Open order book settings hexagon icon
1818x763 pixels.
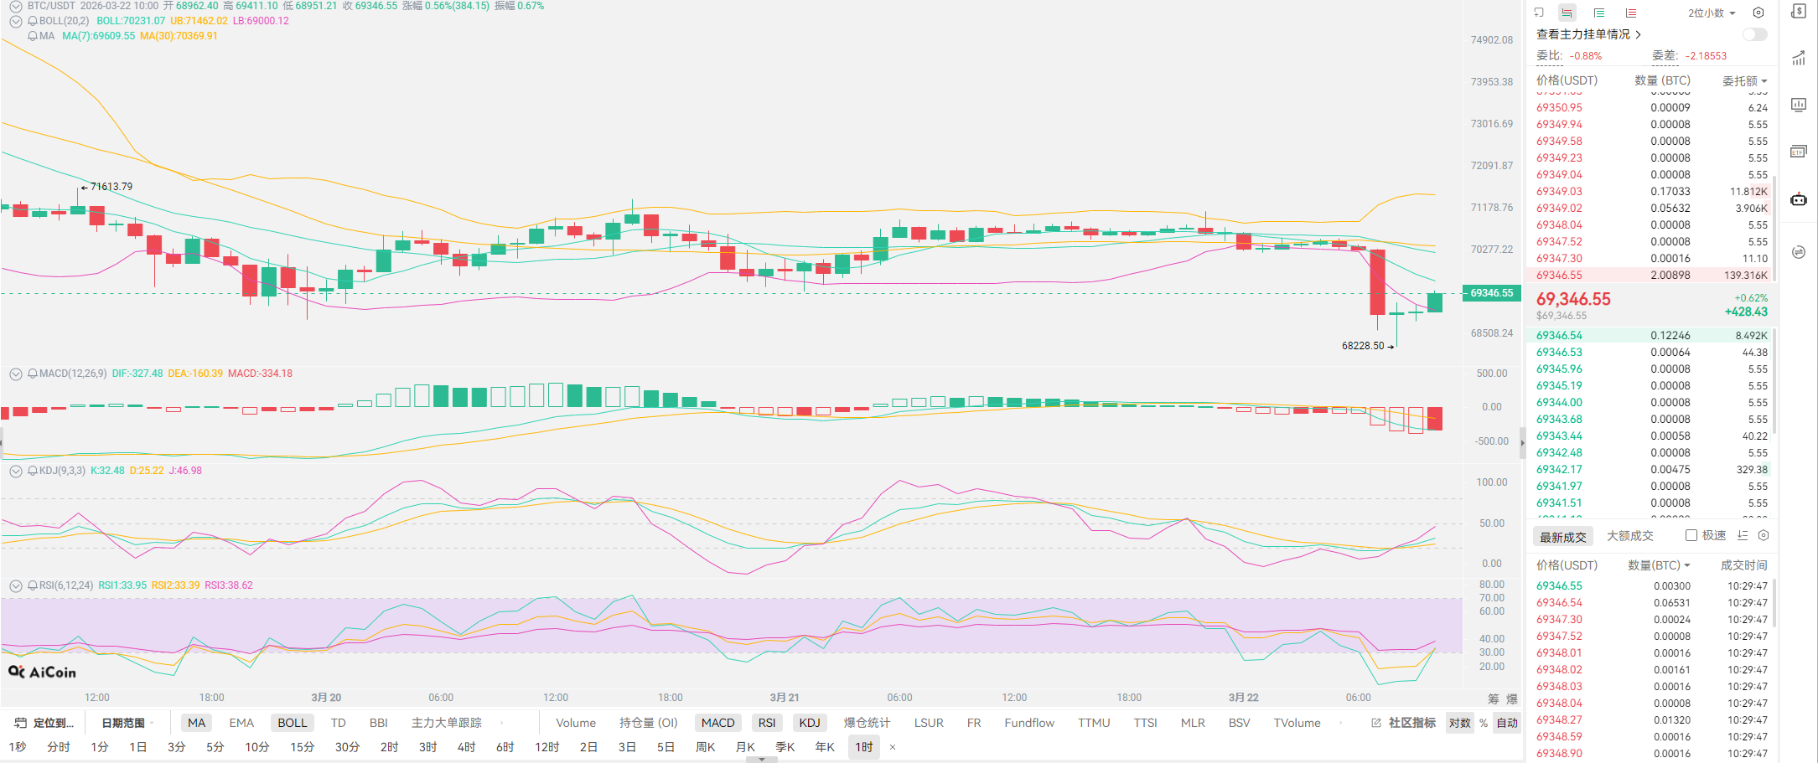click(x=1758, y=13)
